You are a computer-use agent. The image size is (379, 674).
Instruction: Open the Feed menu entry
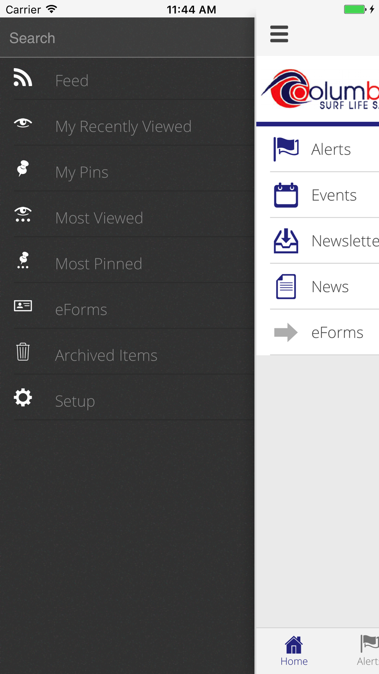coord(72,80)
